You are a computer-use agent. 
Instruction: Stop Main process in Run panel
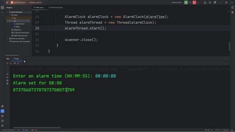11,63
